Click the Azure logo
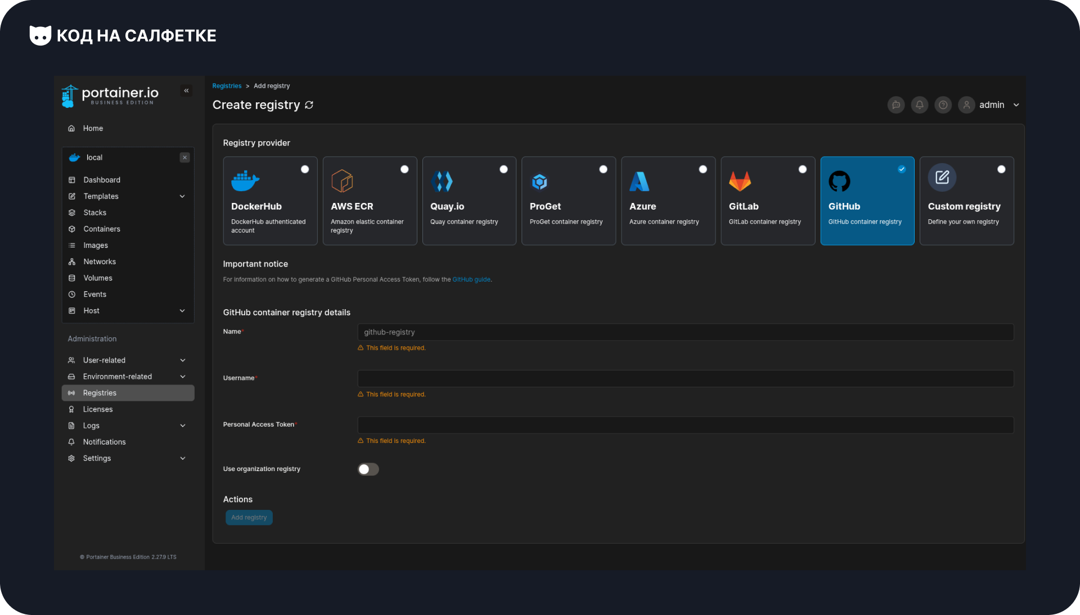Screen dimensions: 1080x615 (640, 181)
